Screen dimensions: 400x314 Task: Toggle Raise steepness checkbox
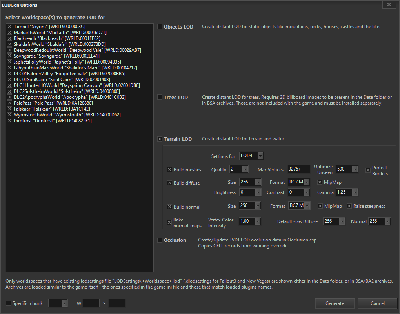click(x=349, y=206)
